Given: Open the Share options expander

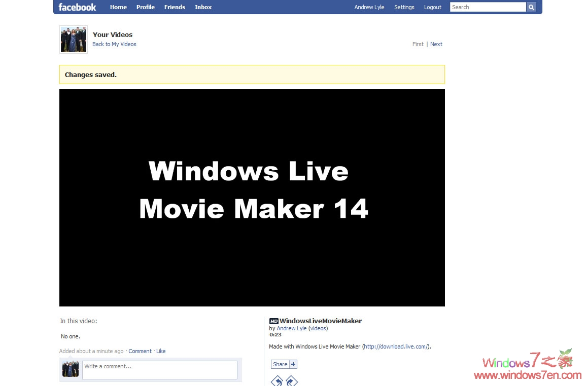Looking at the screenshot, I should tap(279, 364).
